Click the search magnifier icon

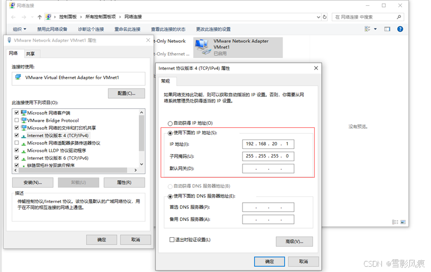[x=399, y=17]
